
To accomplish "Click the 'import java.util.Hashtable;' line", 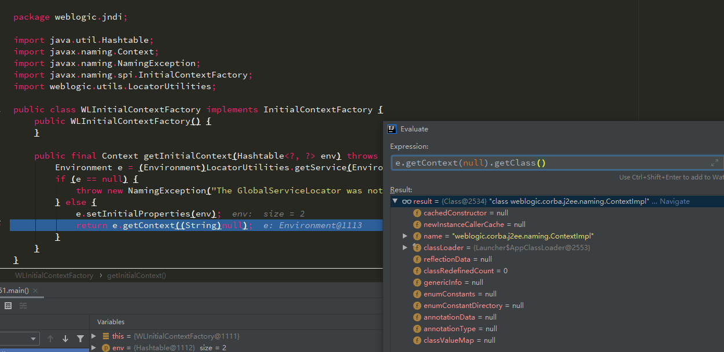I will click(x=83, y=40).
